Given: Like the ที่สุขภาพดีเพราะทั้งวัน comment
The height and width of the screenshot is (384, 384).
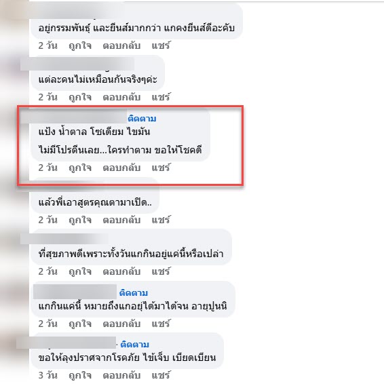Looking at the screenshot, I should coord(80,272).
